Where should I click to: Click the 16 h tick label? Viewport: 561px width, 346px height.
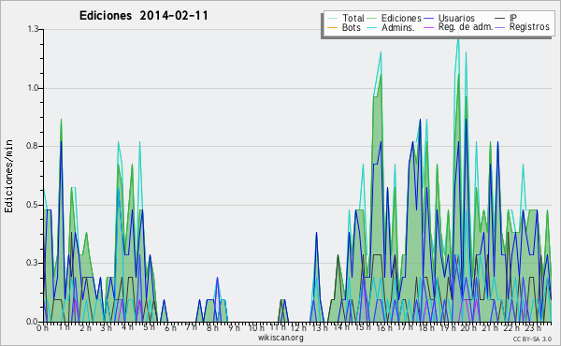click(x=382, y=327)
